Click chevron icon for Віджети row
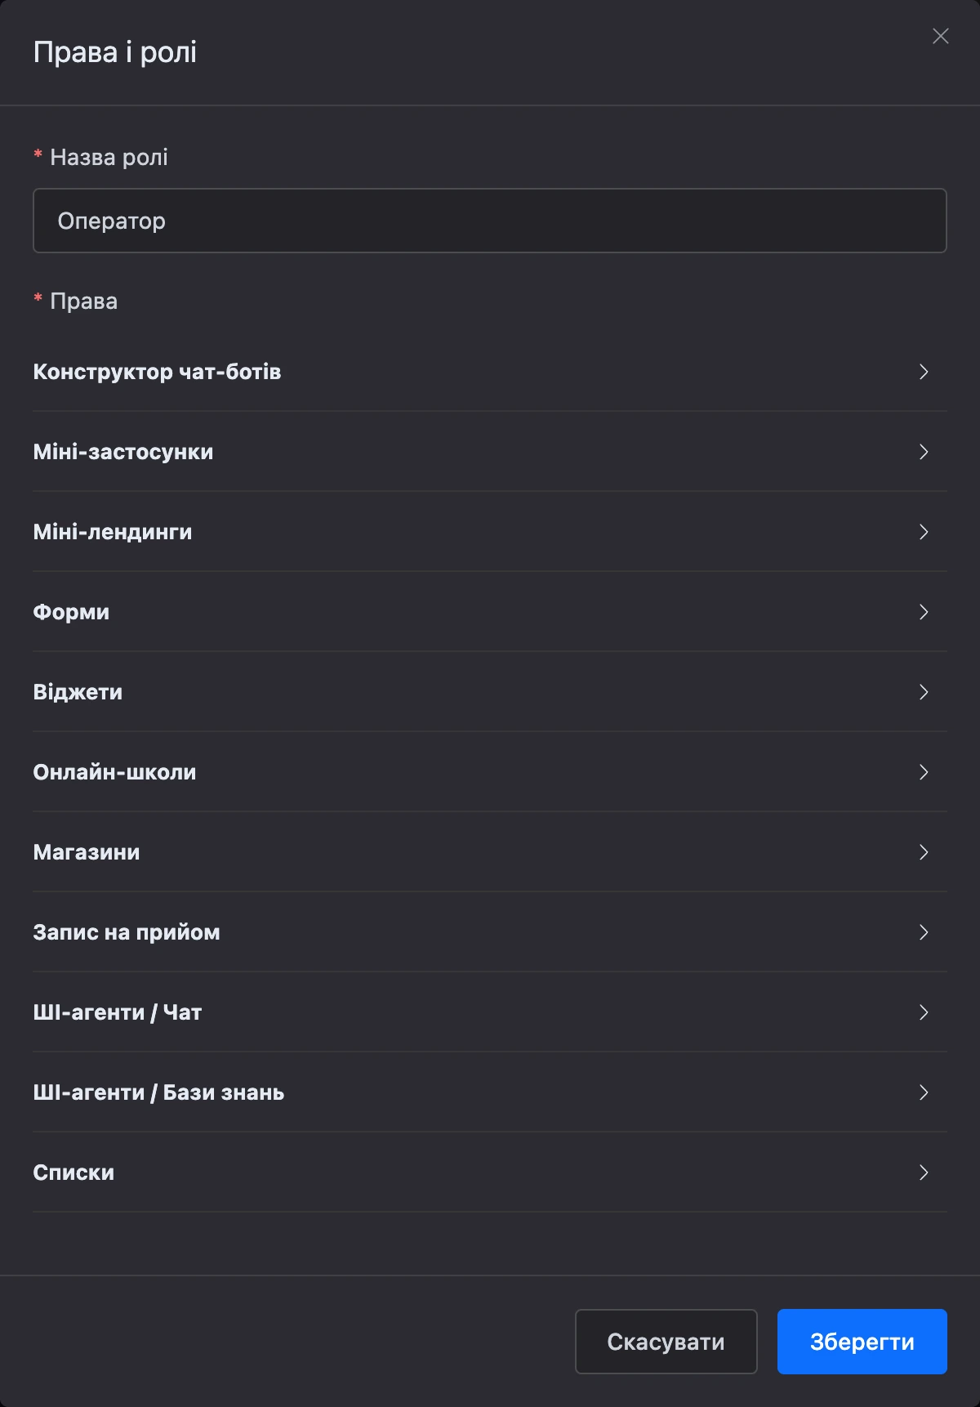Image resolution: width=980 pixels, height=1407 pixels. tap(924, 692)
